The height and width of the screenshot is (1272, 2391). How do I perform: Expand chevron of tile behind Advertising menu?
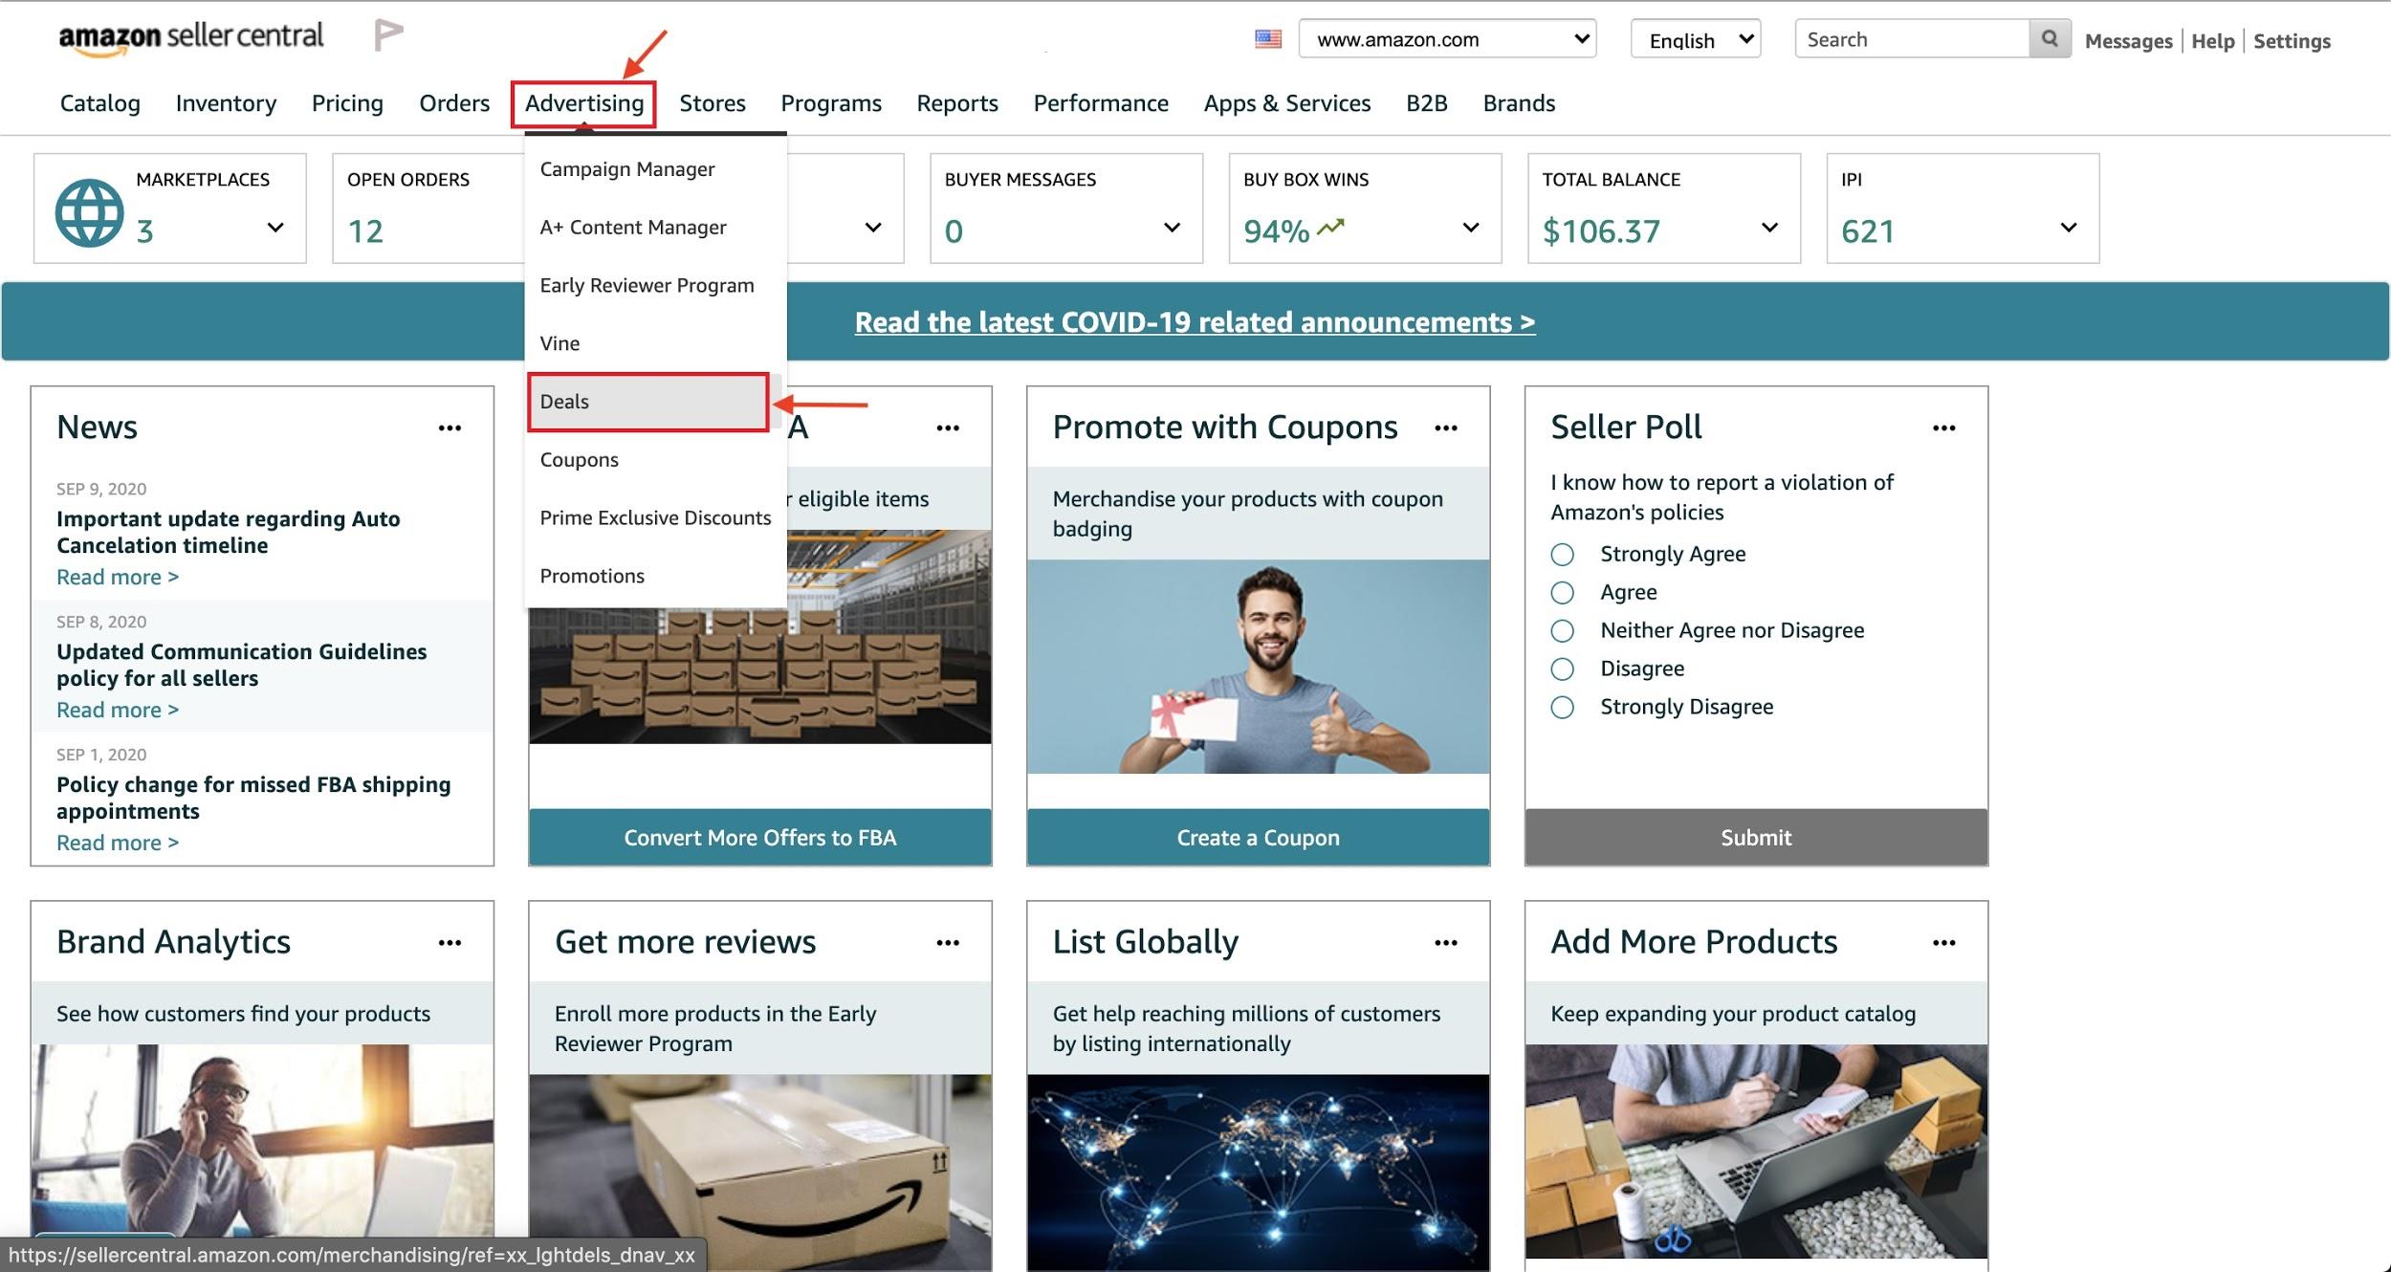873,228
